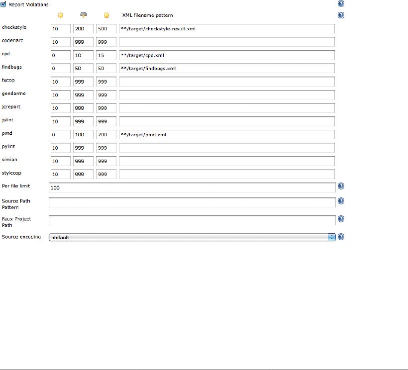Focus pylint XML filename pattern field

point(227,148)
